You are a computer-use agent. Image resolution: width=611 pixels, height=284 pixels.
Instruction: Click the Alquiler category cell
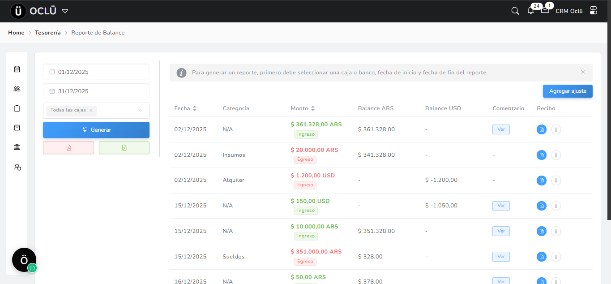pyautogui.click(x=234, y=180)
